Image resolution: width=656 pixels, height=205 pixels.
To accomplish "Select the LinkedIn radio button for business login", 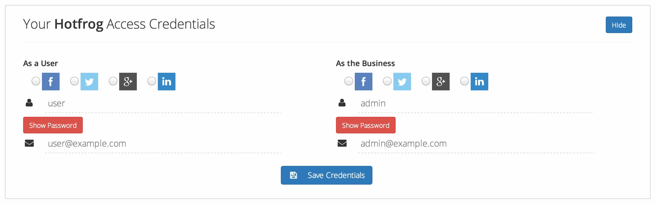I will coord(465,81).
